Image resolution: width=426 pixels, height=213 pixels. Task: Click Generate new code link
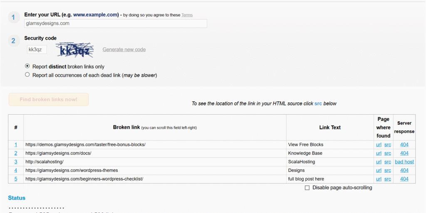(x=124, y=49)
